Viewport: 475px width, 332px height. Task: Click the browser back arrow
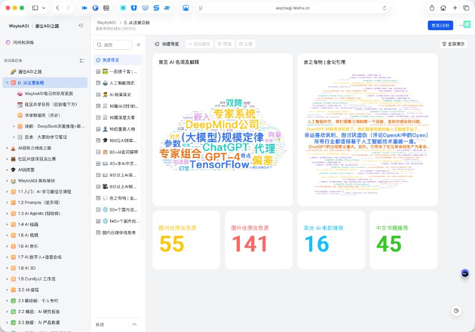point(58,8)
